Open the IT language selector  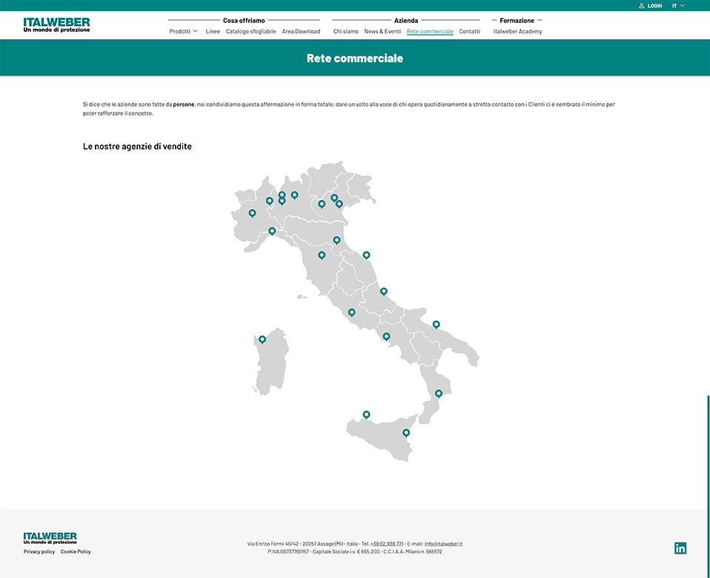pos(677,5)
